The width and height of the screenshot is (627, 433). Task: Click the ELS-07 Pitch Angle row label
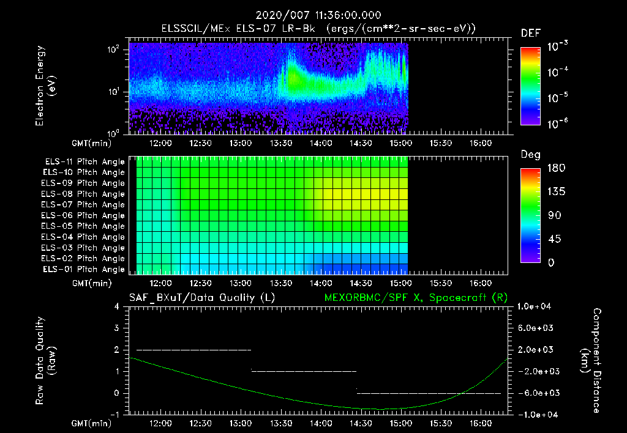[83, 204]
